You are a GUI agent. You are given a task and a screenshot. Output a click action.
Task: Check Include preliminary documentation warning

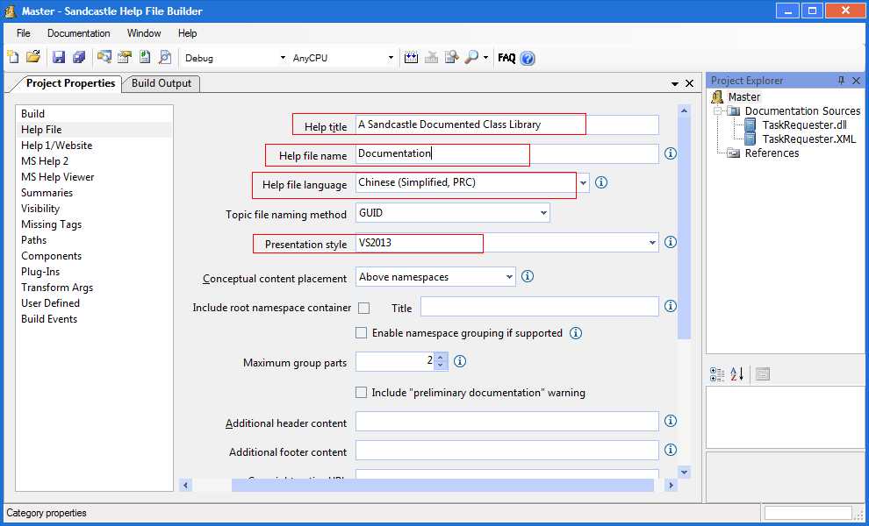(x=362, y=393)
